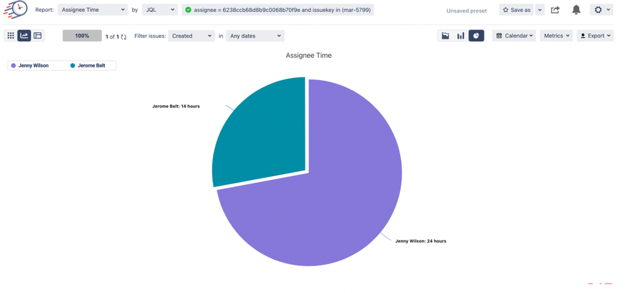Refresh data with the reload icon
625x293 pixels.
point(124,37)
